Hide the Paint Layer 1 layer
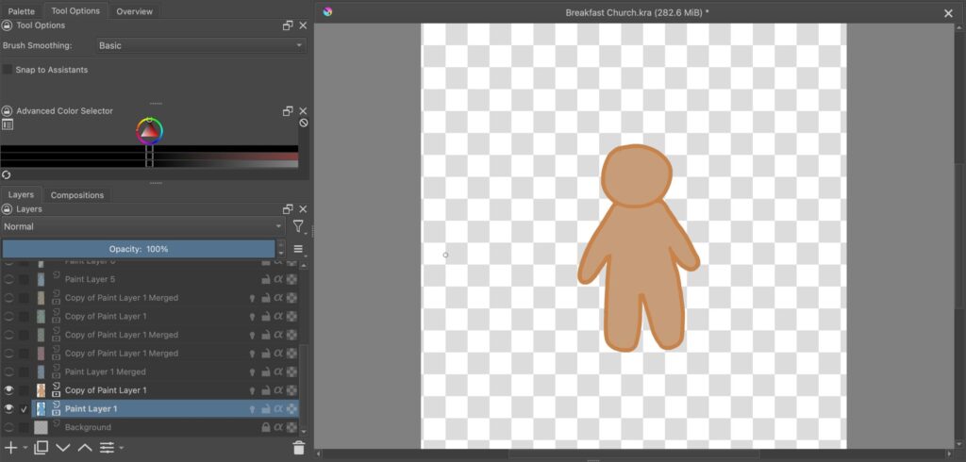Screen dimensions: 966x462 coord(9,409)
